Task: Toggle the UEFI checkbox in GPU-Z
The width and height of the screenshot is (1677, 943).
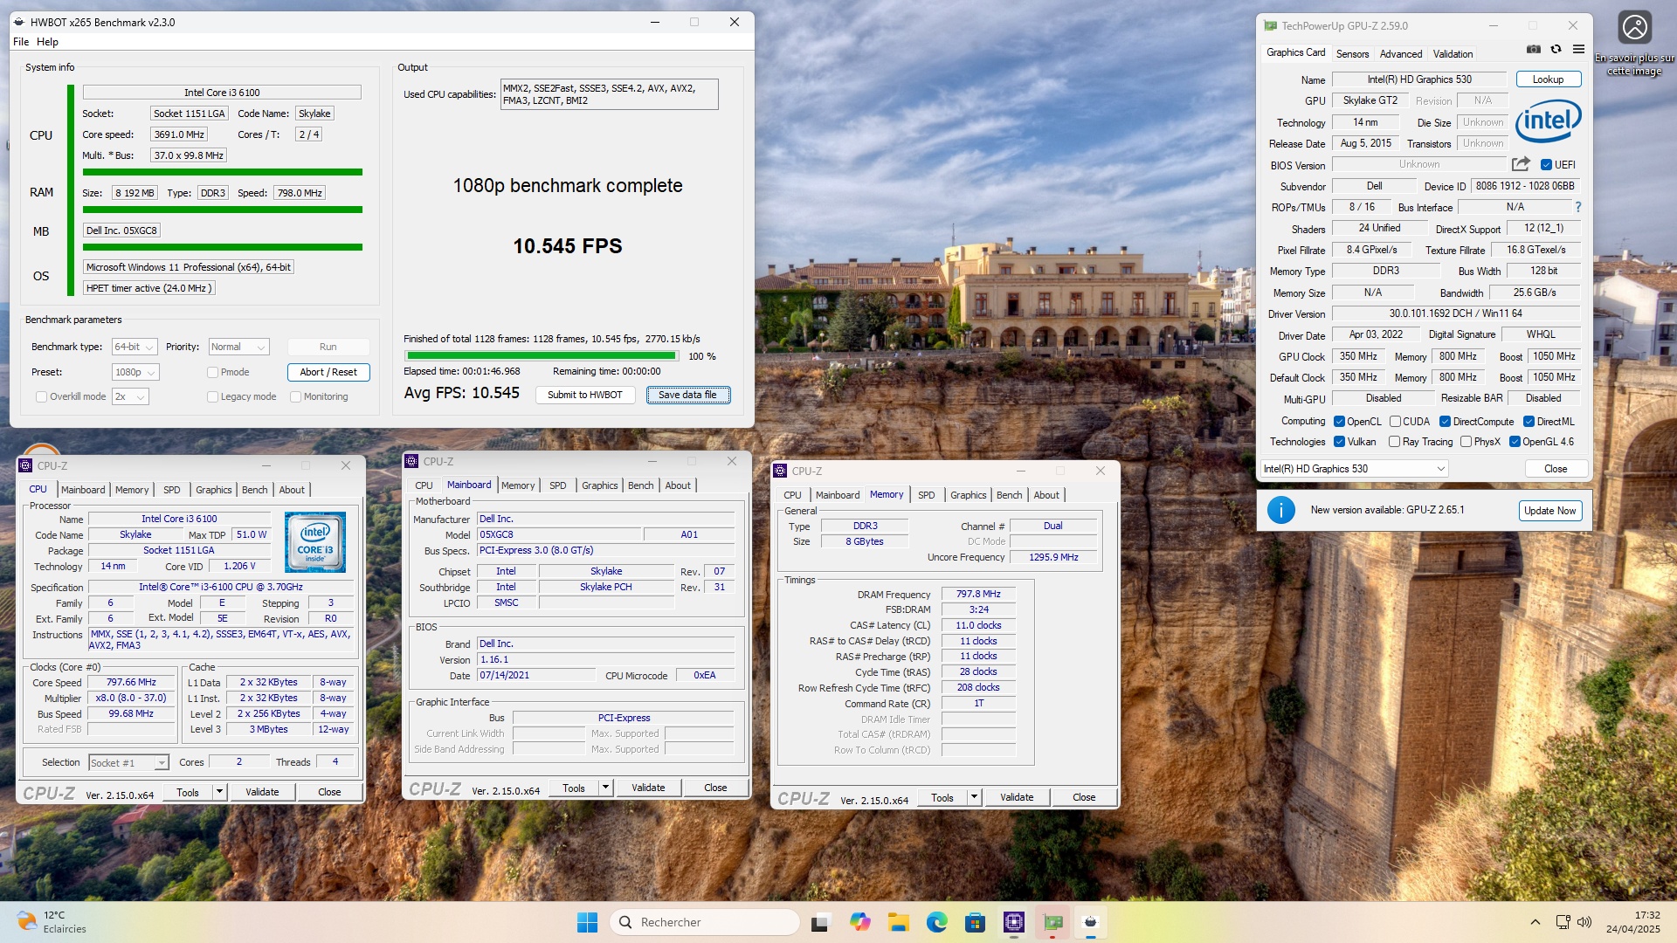Action: [x=1546, y=165]
